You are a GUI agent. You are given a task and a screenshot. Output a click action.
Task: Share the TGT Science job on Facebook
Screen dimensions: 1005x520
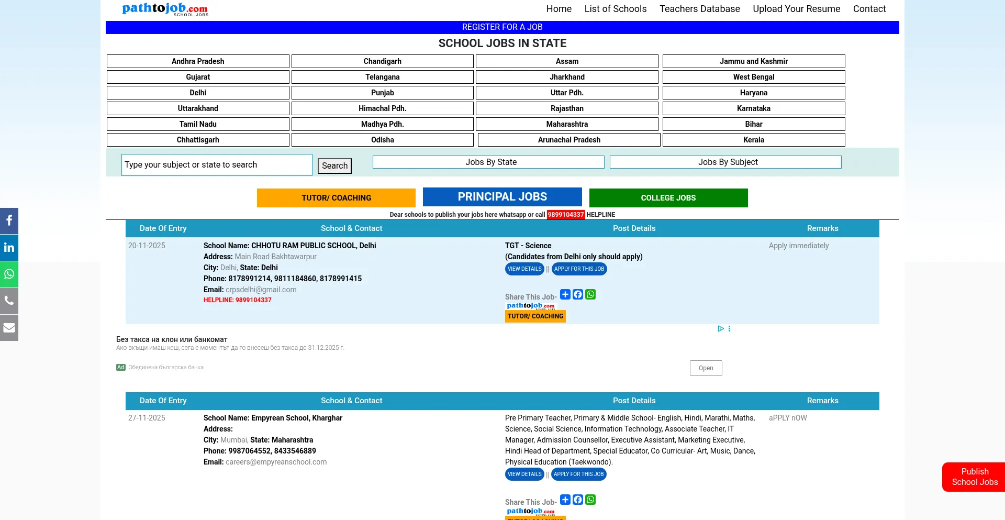coord(578,294)
